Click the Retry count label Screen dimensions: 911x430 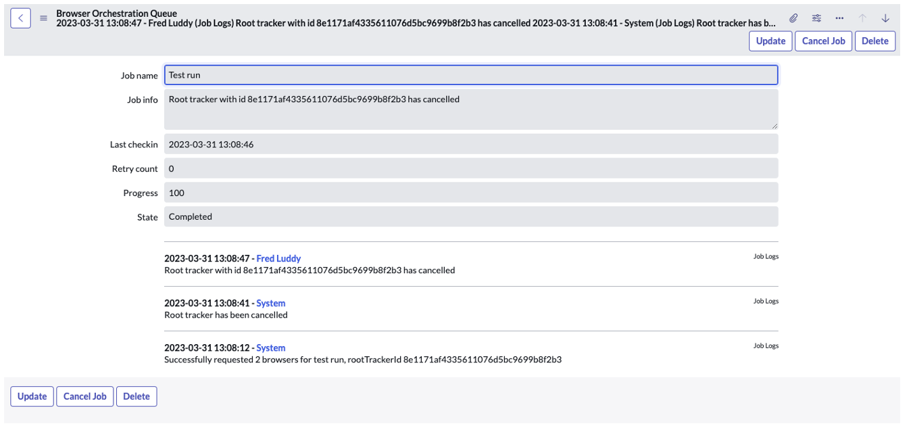pyautogui.click(x=135, y=169)
